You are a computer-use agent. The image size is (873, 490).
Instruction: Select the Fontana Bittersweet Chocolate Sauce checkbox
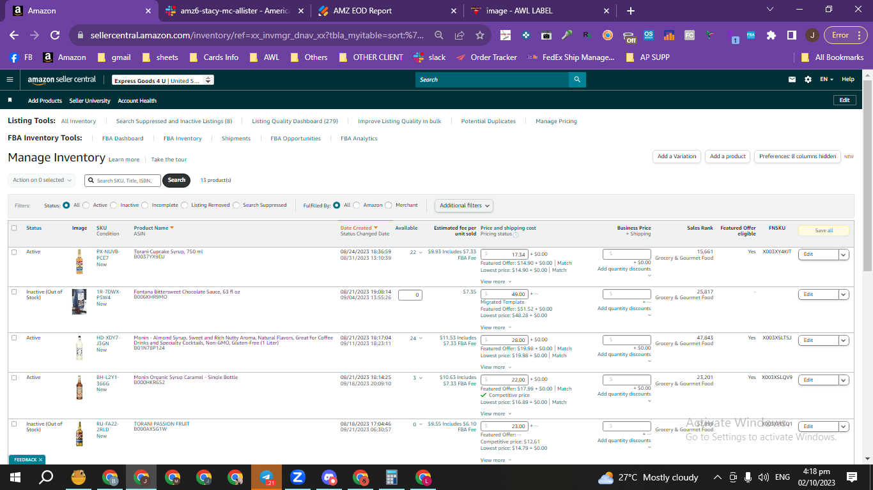14,292
